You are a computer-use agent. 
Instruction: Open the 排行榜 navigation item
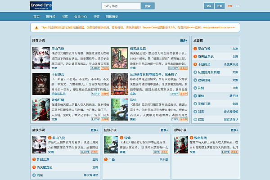pos(50,17)
